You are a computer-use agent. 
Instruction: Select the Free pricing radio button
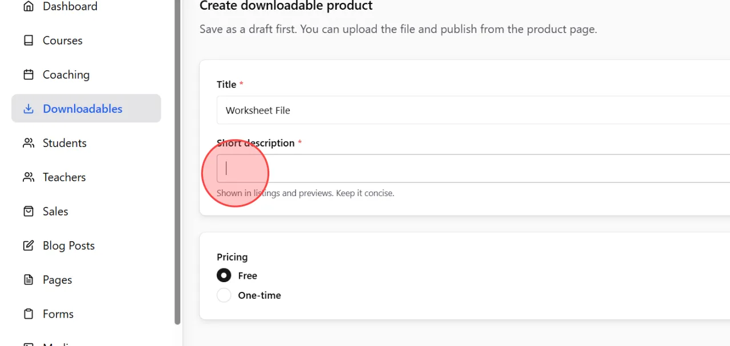coord(224,275)
